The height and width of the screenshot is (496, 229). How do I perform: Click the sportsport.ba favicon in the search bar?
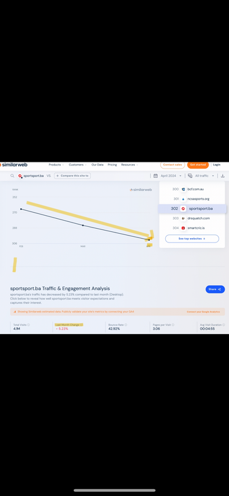coord(20,175)
